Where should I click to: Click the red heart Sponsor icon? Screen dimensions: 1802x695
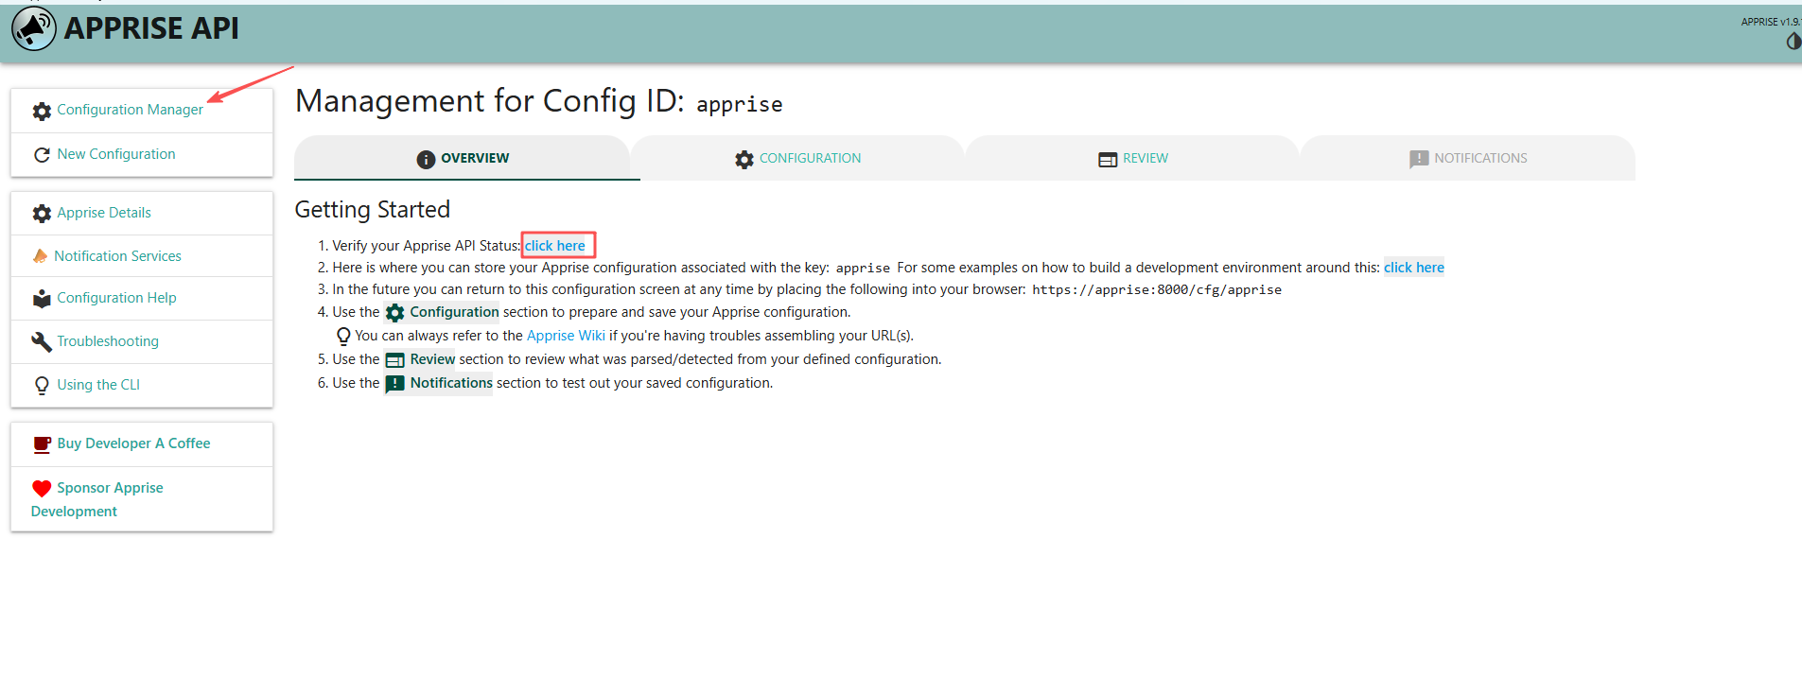coord(42,489)
